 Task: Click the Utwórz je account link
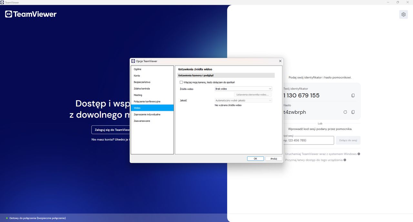point(122,140)
